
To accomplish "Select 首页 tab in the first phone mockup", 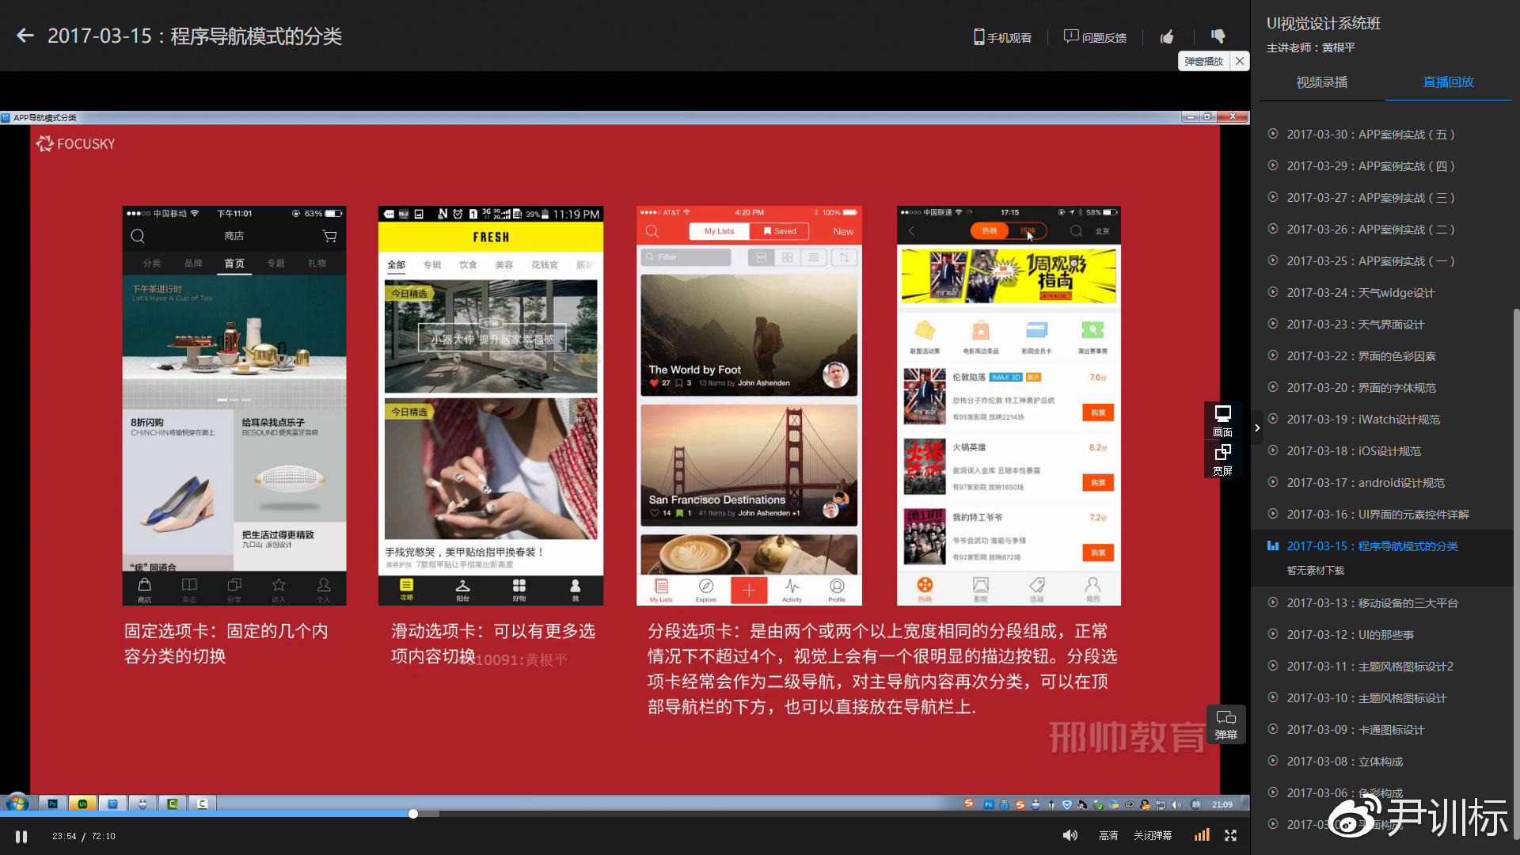I will 234,264.
